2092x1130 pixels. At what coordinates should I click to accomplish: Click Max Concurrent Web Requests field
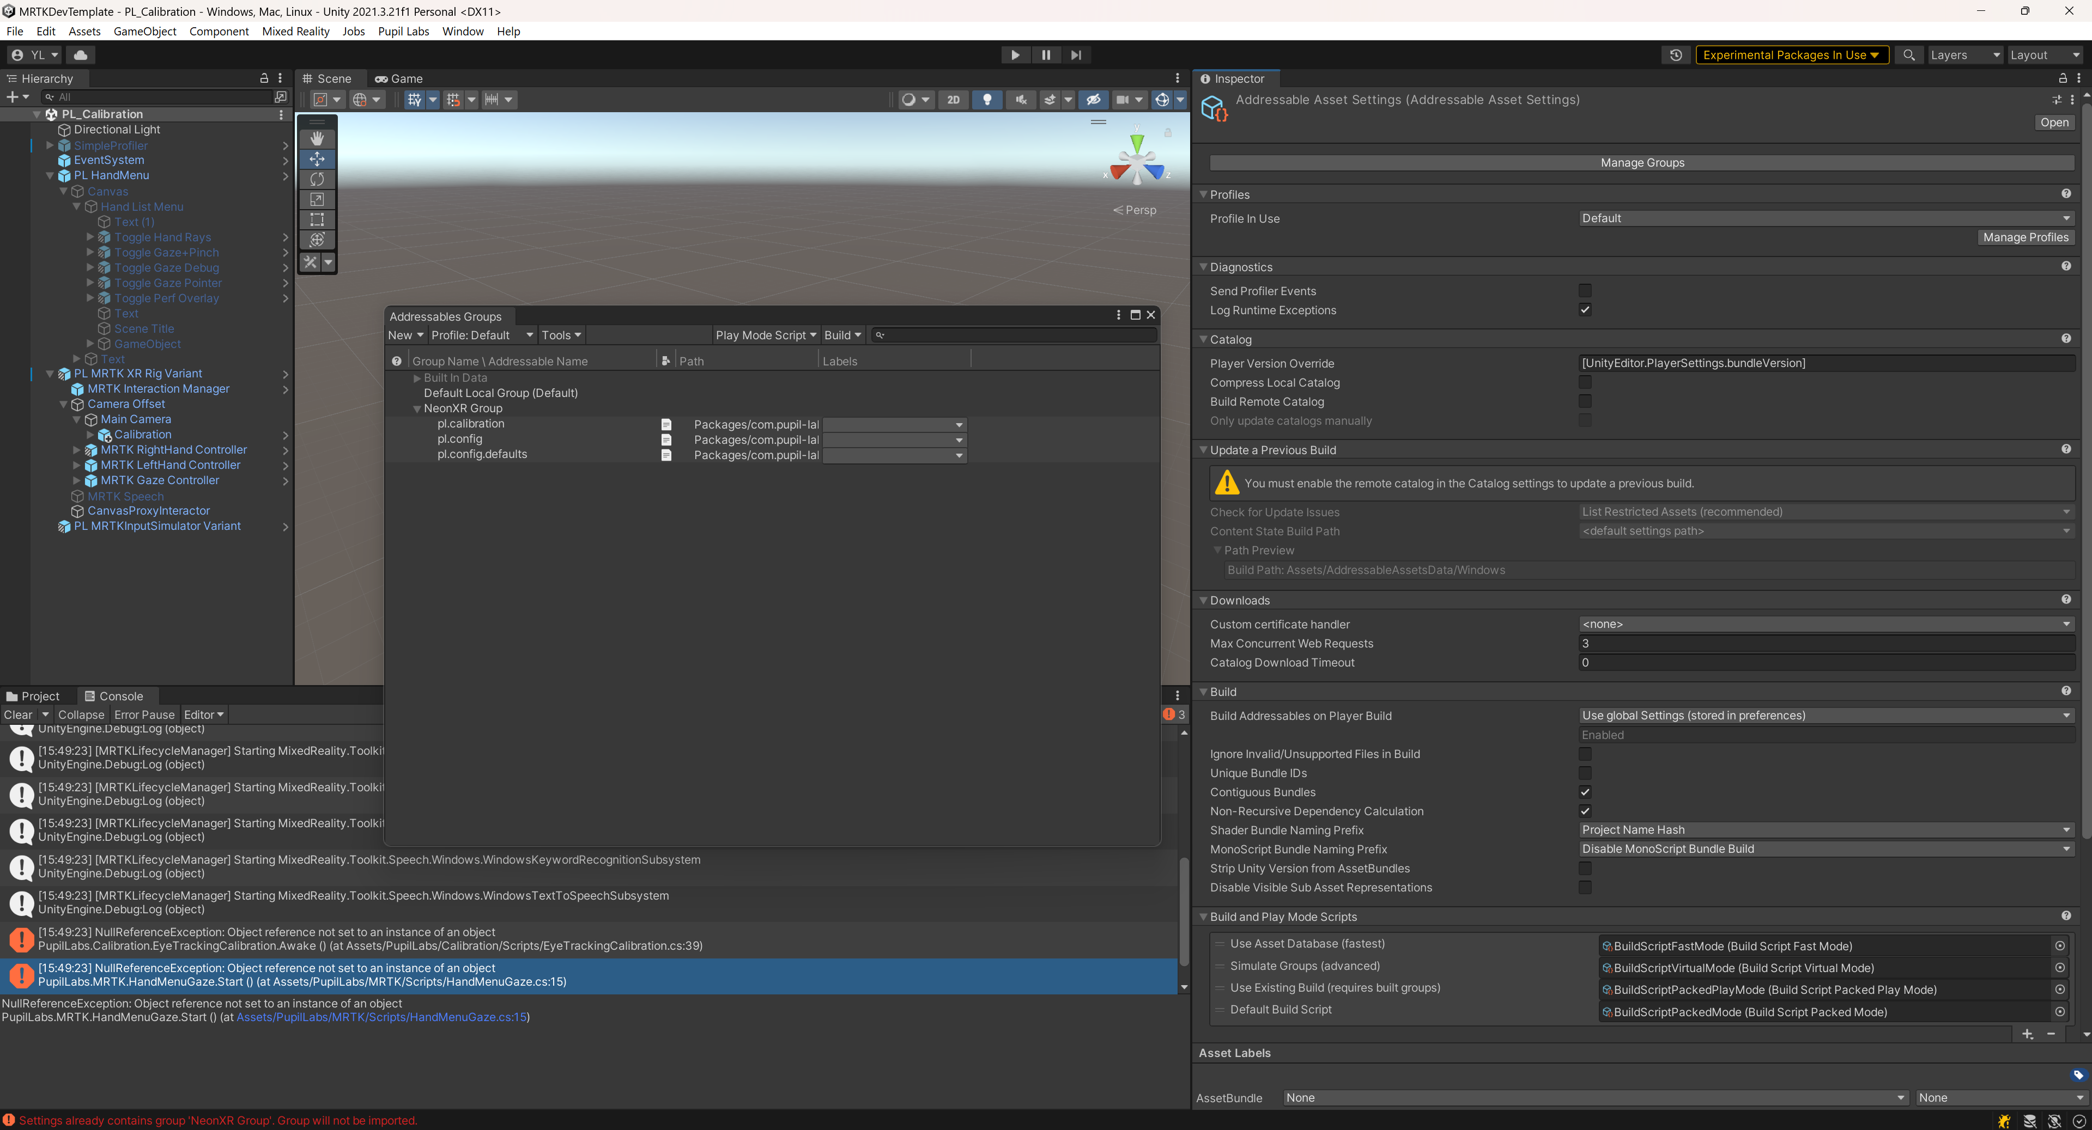tap(1827, 643)
